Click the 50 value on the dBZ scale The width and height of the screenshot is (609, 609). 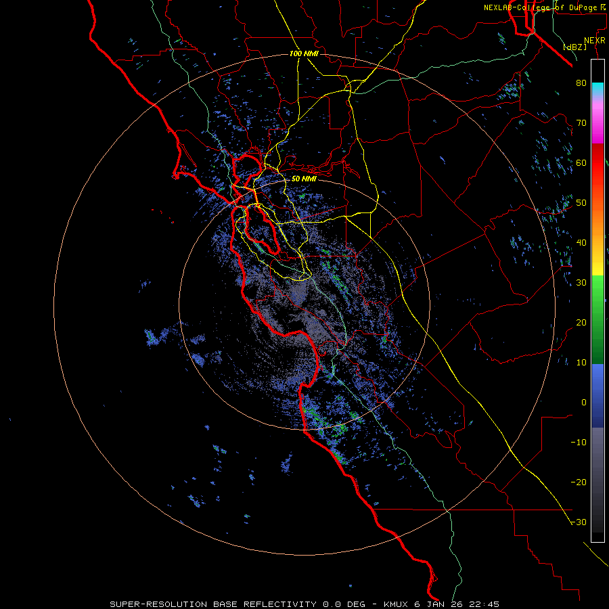pyautogui.click(x=581, y=203)
